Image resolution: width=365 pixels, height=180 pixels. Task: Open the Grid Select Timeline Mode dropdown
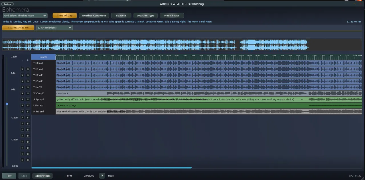point(25,16)
